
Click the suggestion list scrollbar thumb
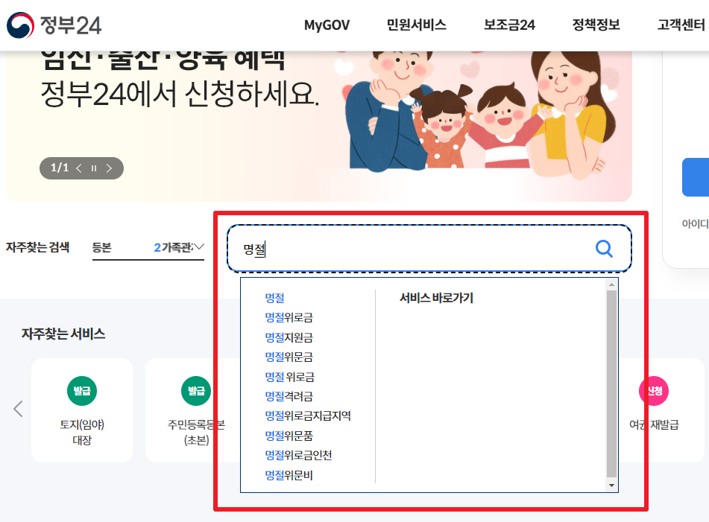(611, 383)
